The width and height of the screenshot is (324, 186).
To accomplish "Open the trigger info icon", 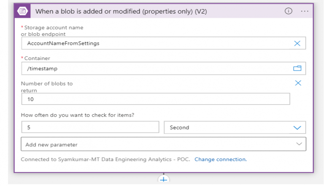I will pyautogui.click(x=289, y=11).
